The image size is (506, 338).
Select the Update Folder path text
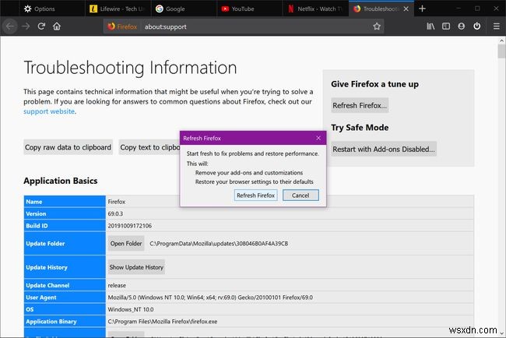pyautogui.click(x=219, y=244)
